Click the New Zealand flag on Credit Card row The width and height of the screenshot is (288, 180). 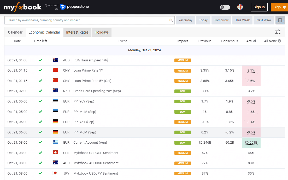tap(55, 90)
